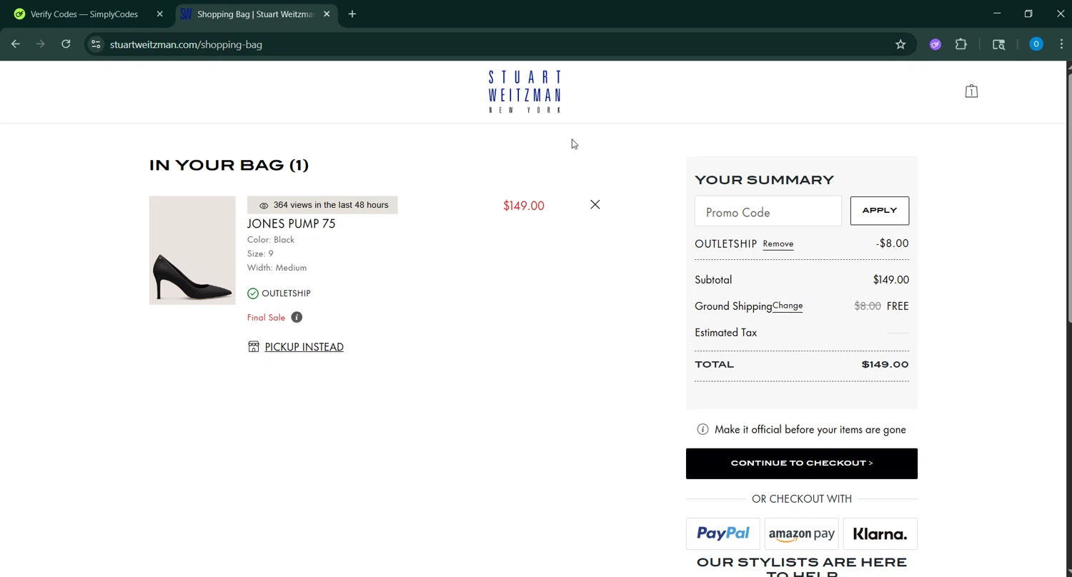Checkout with Klarna
The height and width of the screenshot is (577, 1072).
coord(880,534)
